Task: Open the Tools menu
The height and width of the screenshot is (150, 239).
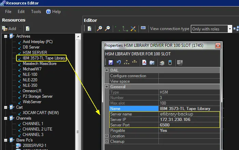Action: click(36, 11)
